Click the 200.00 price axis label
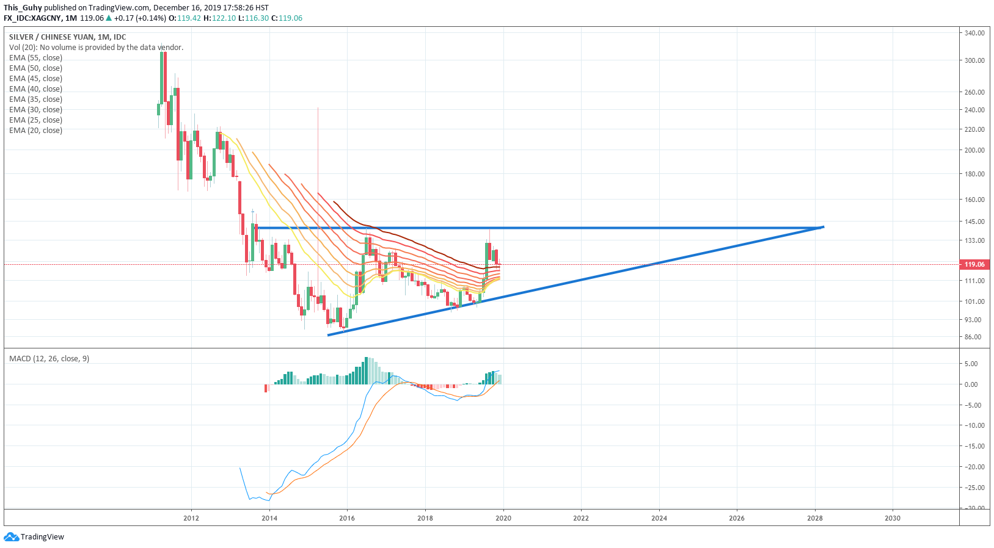 point(974,150)
